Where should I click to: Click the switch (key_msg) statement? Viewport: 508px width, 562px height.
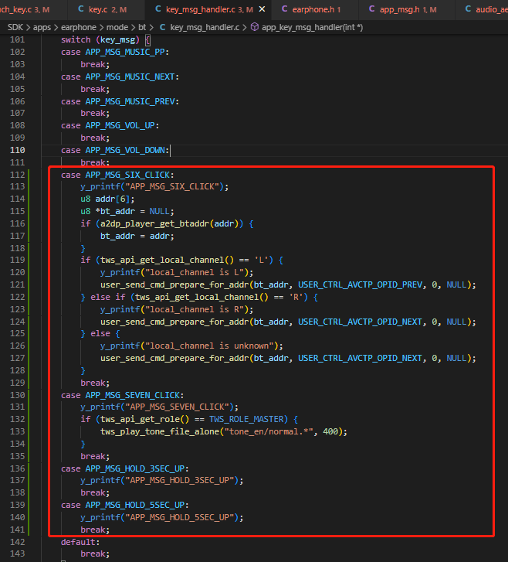pyautogui.click(x=105, y=39)
